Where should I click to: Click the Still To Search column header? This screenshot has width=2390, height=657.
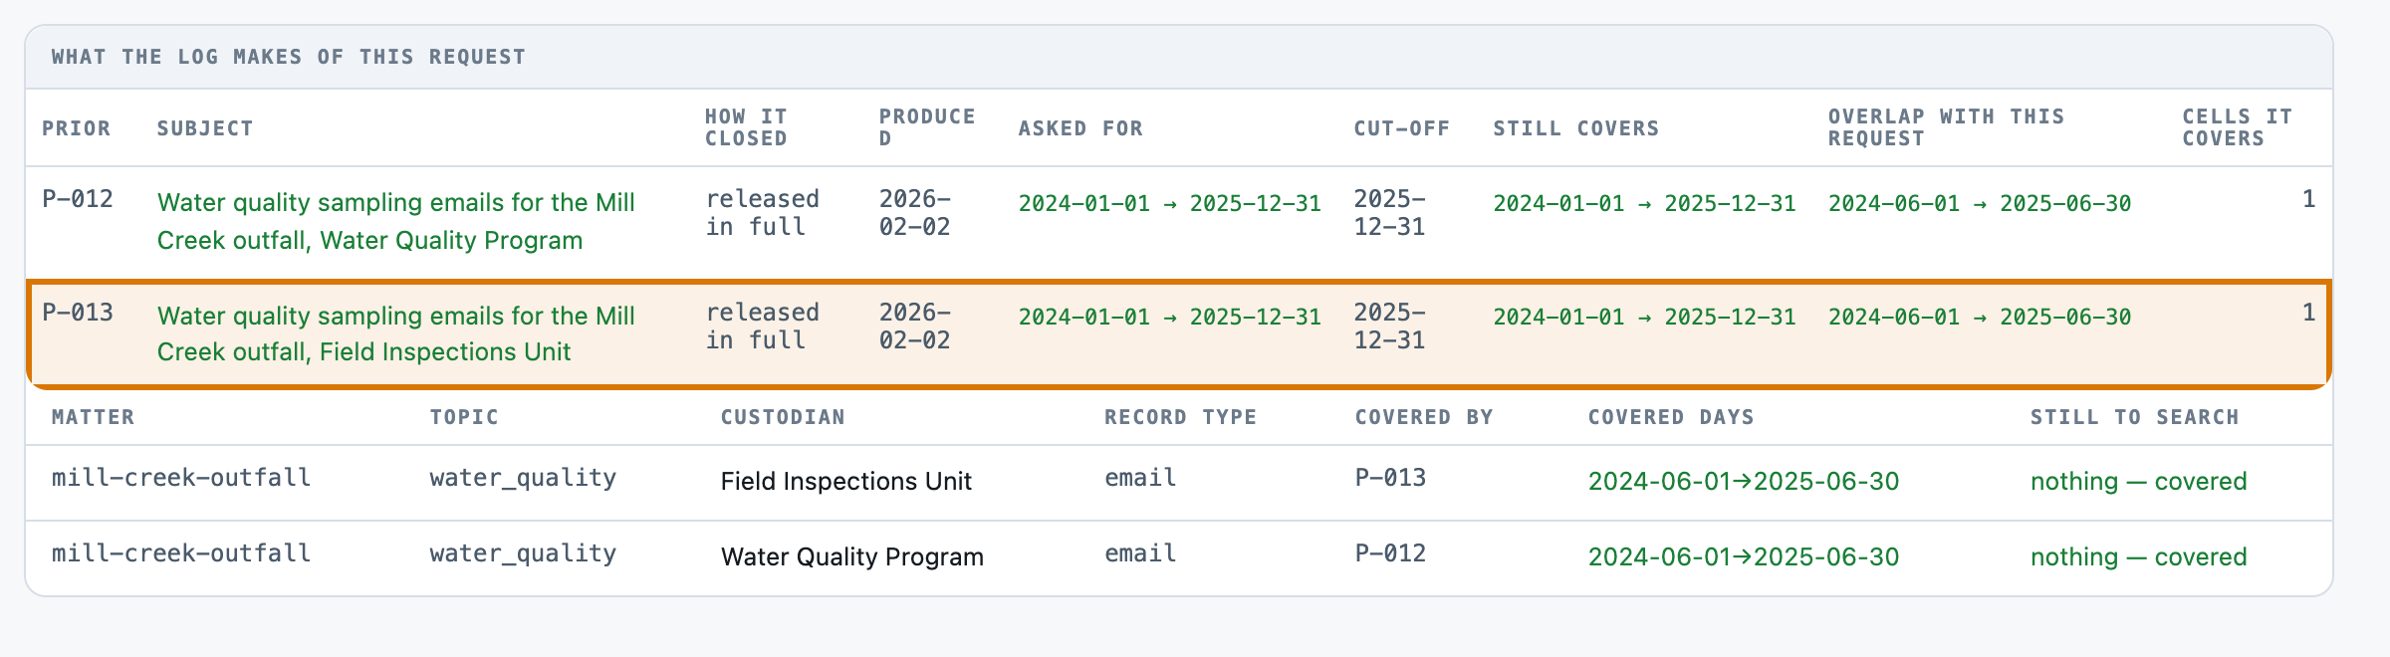2135,417
